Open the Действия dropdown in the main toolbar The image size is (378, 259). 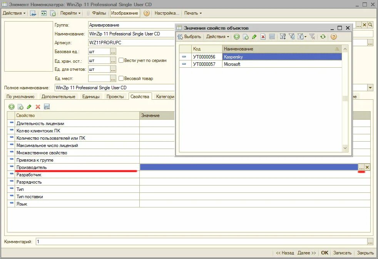coord(14,13)
